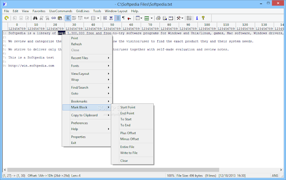Choose Refresh in the context menu
The width and height of the screenshot is (286, 180).
click(87, 44)
